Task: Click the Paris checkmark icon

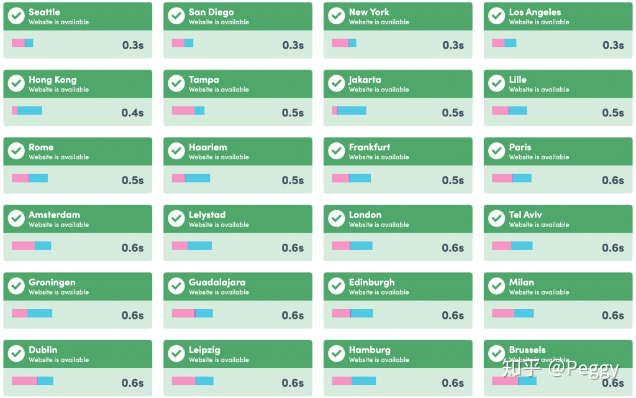Action: 497,151
